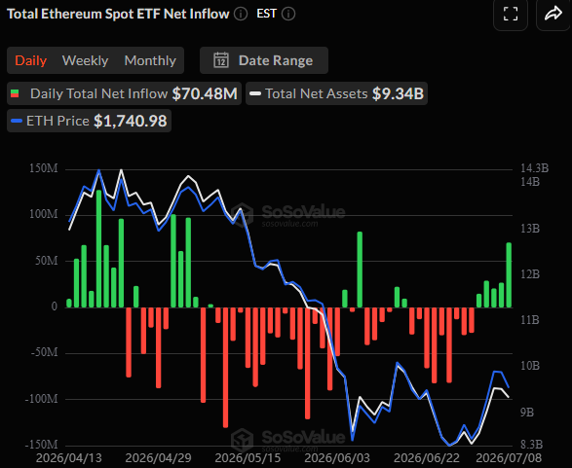Click the -150M left axis label
Viewport: 572px width, 468px height.
click(x=41, y=445)
